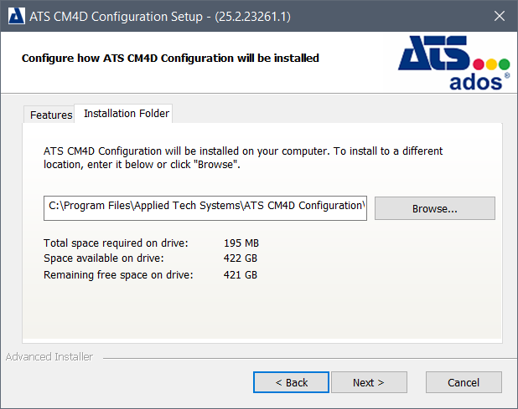Close the setup window with X button

click(x=499, y=16)
